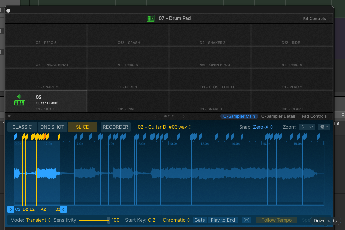Go to previous pad page arrow

[155, 116]
